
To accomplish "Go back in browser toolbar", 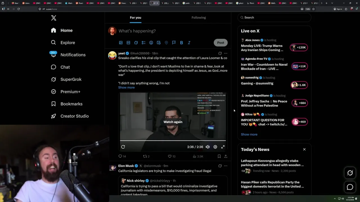I will (x=8, y=9).
